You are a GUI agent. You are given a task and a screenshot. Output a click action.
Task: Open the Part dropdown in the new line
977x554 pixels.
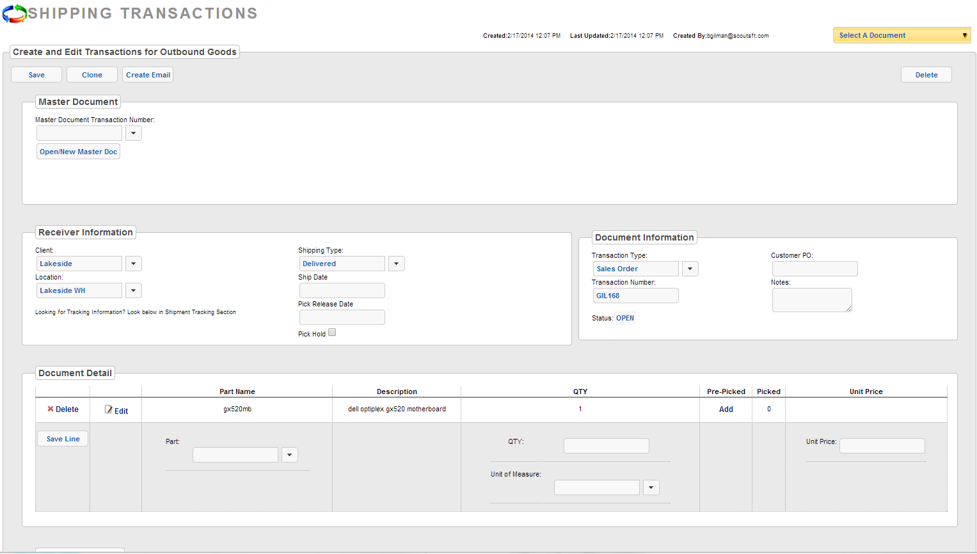click(289, 455)
